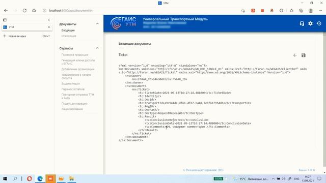Open Выдача марок service
This screenshot has height=183, width=326.
pos(71,83)
